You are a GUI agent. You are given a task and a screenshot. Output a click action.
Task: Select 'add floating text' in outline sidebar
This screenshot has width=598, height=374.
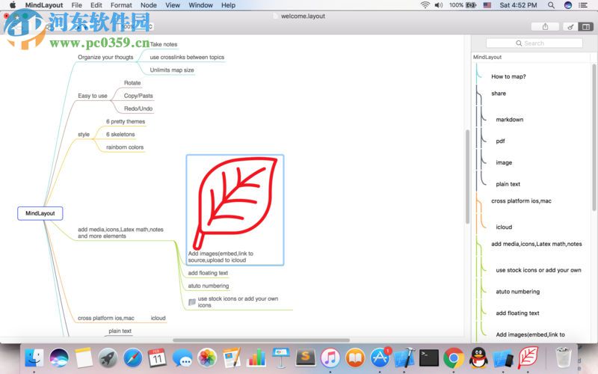[517, 313]
